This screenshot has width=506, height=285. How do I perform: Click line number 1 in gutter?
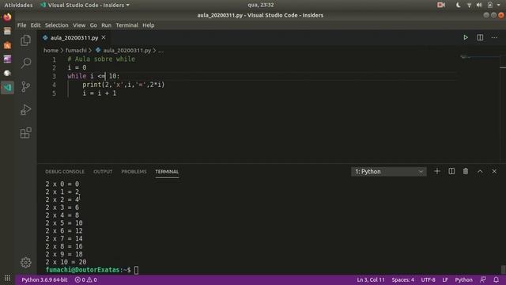54,59
